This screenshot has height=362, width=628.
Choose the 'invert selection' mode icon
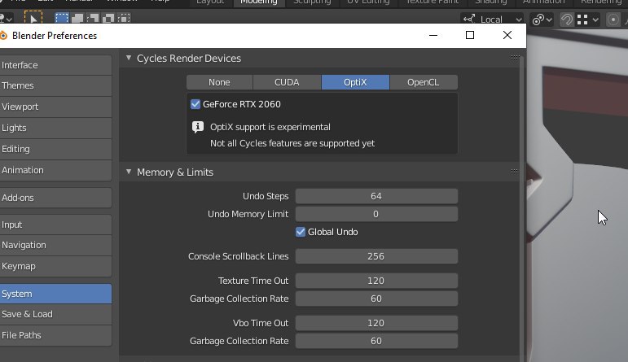108,19
